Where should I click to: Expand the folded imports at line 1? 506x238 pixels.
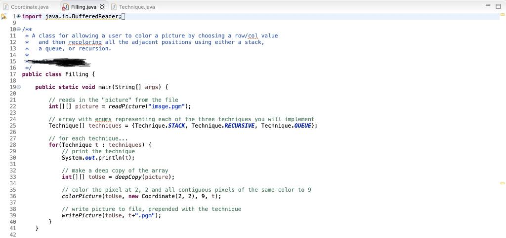coord(18,16)
